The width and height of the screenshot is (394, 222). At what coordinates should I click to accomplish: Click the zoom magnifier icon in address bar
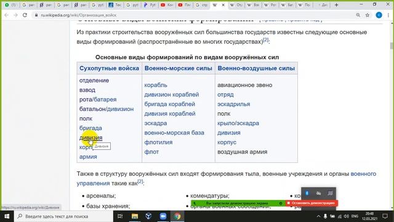coord(358,15)
